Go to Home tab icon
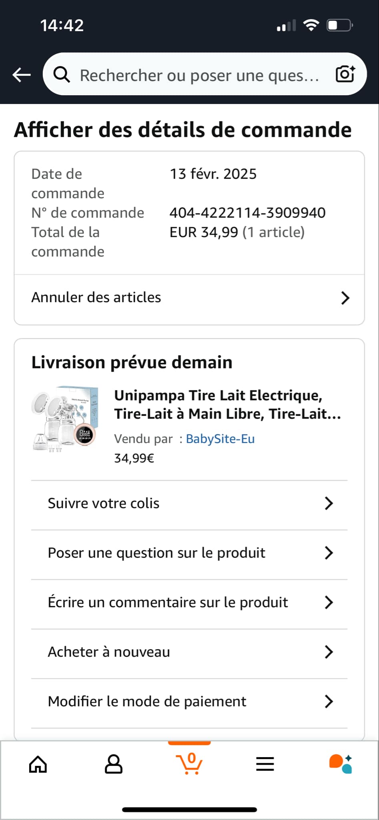379x820 pixels. click(38, 764)
